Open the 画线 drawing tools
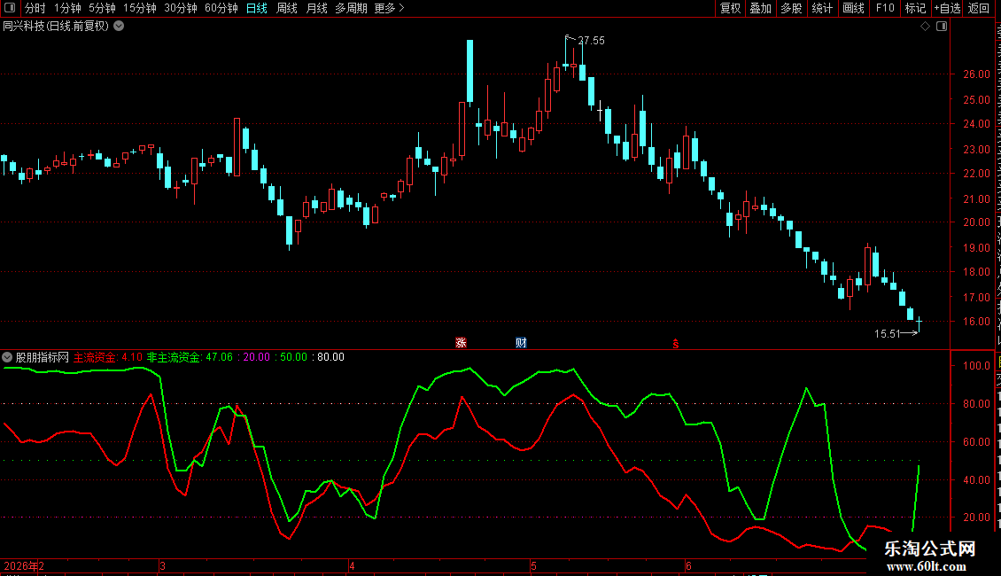The width and height of the screenshot is (1001, 576). click(x=854, y=8)
